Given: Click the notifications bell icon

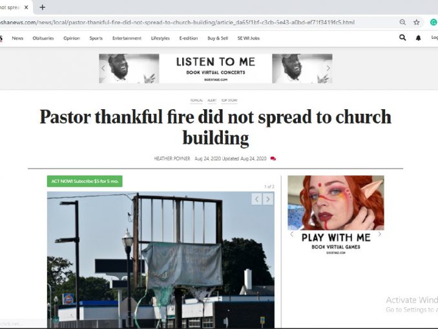Looking at the screenshot, I should pos(418,37).
